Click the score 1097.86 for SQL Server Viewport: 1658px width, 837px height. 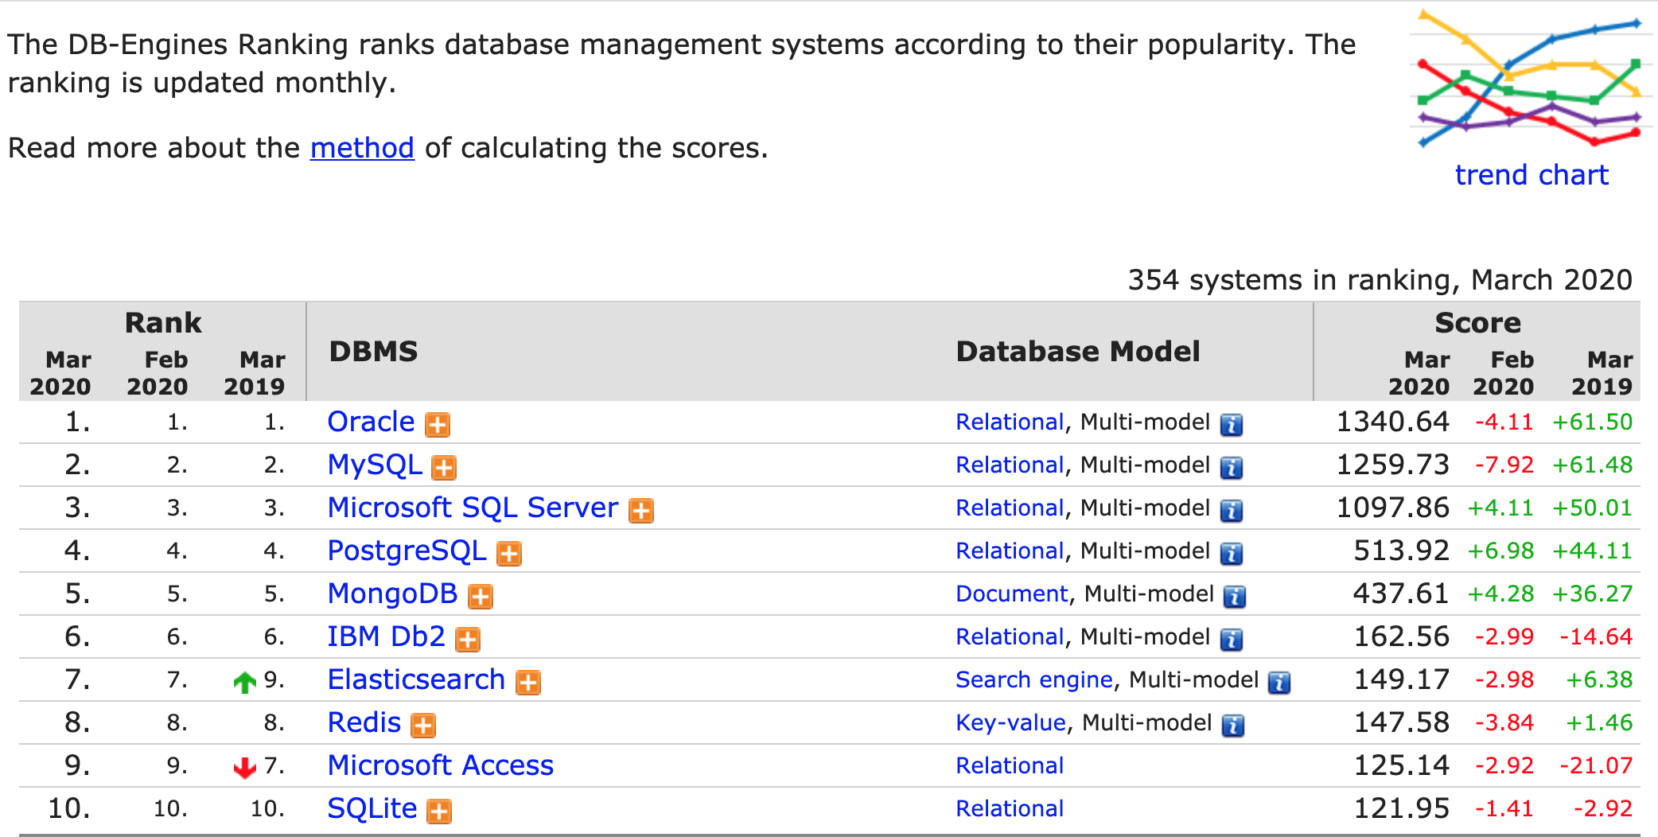click(x=1392, y=508)
